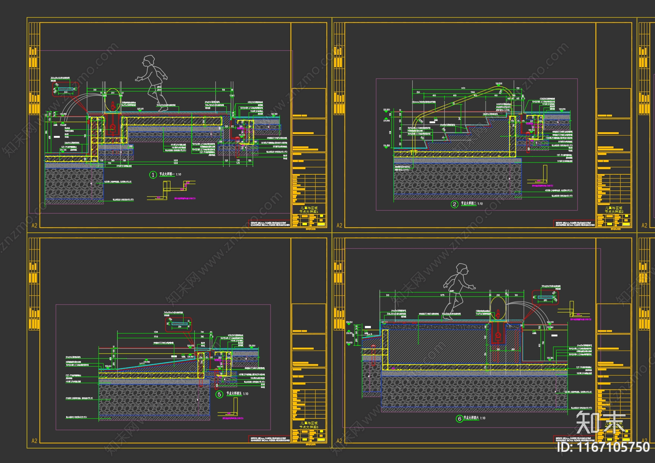Viewport: 655px width, 463px height.
Task: Select the green circled detail number 2
Action: [x=454, y=204]
